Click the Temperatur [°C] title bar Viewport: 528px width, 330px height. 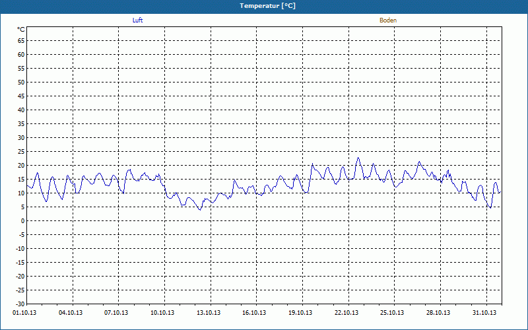pos(264,6)
